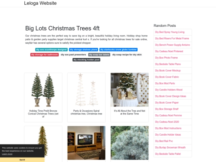Open the Leloga Website home link

[40, 3]
